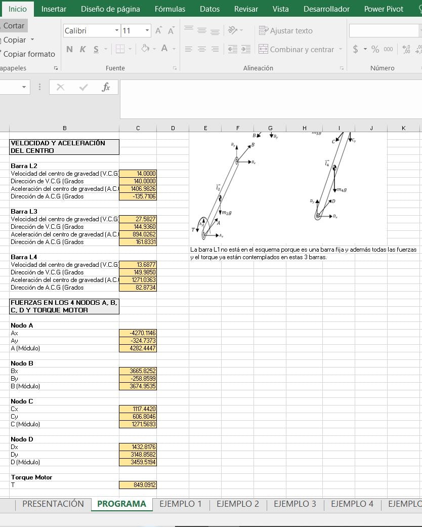Screen dimensions: 422x527
Task: Expand the fill color dropdown arrow
Action: pos(154,49)
